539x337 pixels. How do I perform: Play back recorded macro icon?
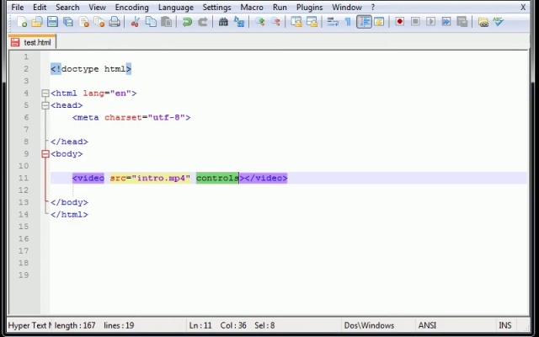click(x=430, y=22)
